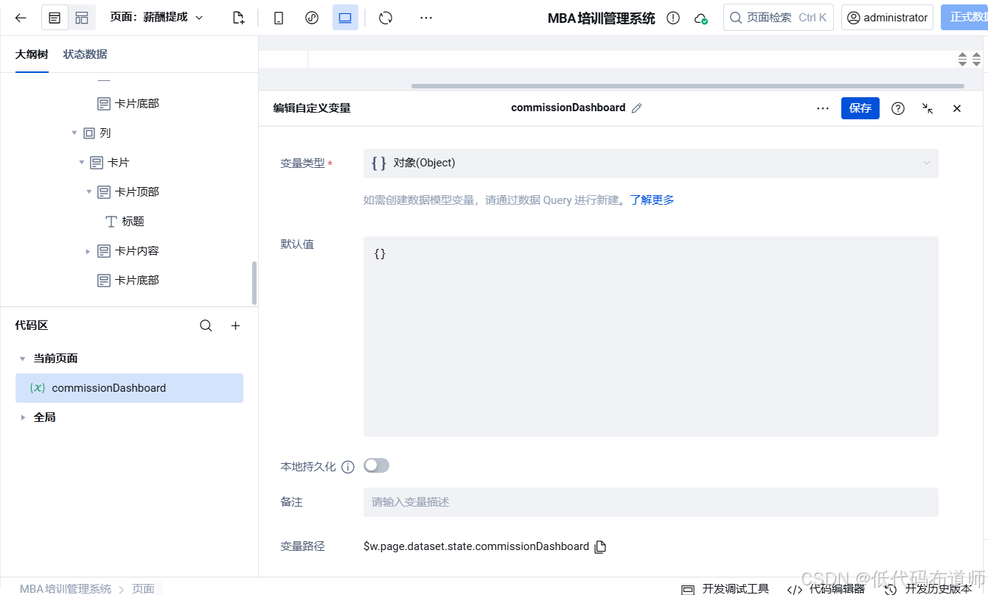This screenshot has width=988, height=595.
Task: Click the warning exclamation icon beside app title
Action: pos(673,18)
